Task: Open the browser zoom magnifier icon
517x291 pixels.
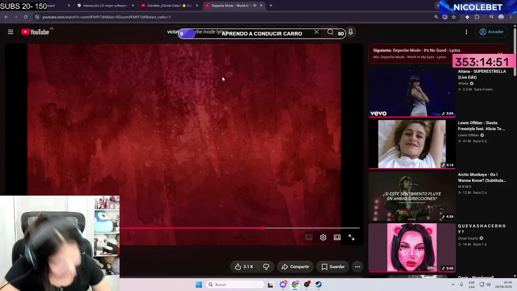Action: tap(436, 17)
